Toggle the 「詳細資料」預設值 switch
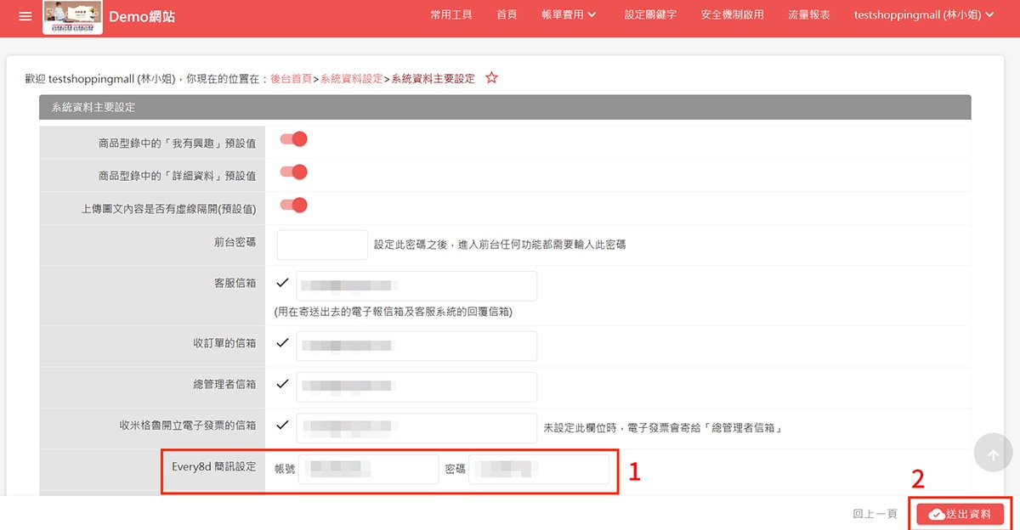This screenshot has height=530, width=1020. 293,172
